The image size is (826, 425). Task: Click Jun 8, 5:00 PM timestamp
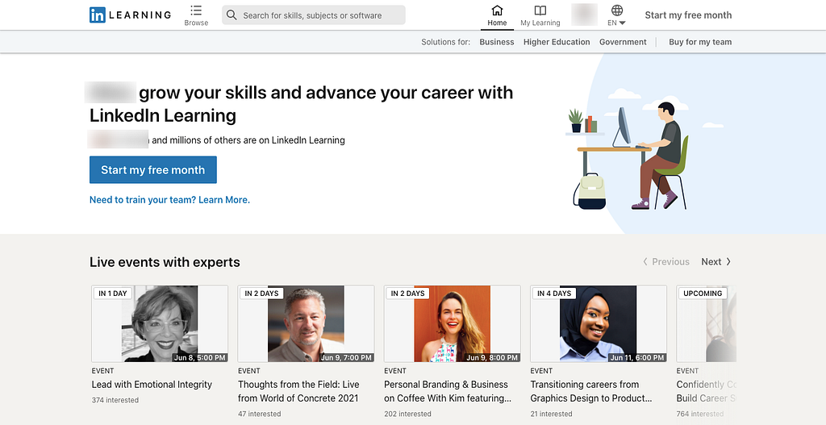point(200,357)
